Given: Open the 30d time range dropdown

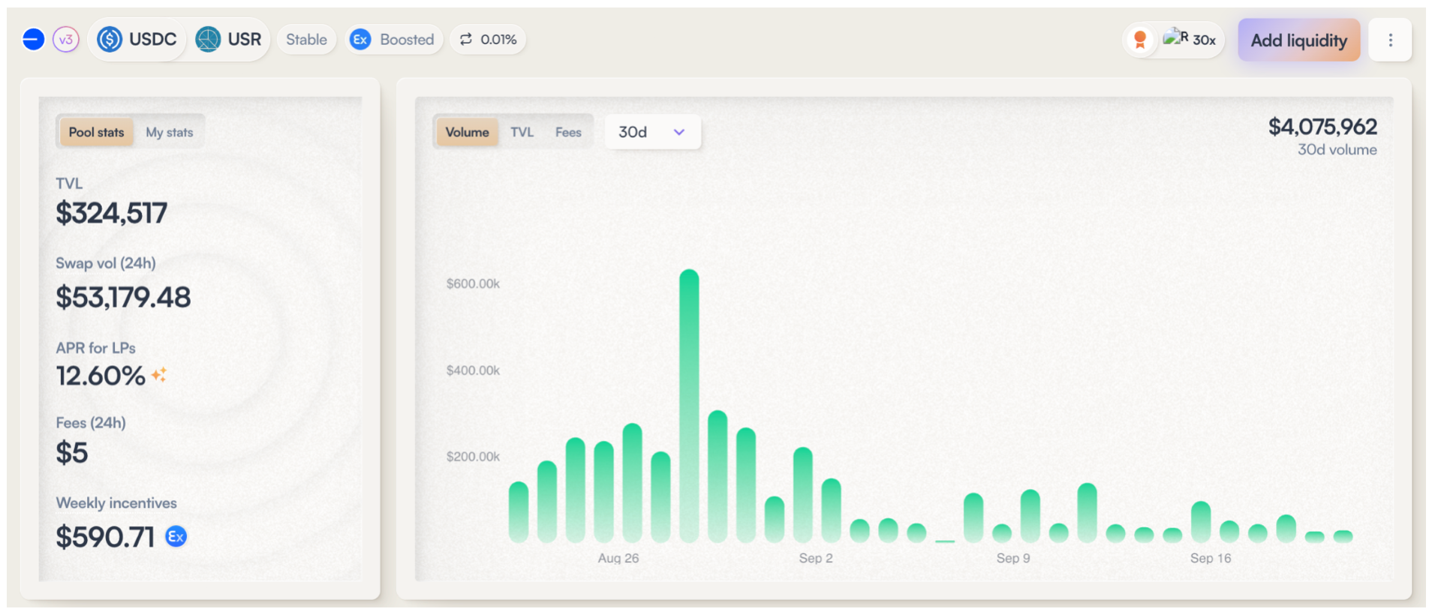Looking at the screenshot, I should [x=651, y=132].
